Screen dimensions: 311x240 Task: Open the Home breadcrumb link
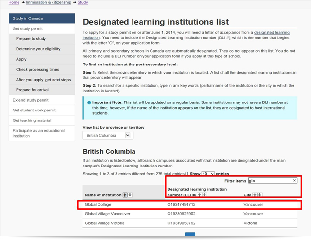pyautogui.click(x=14, y=2)
